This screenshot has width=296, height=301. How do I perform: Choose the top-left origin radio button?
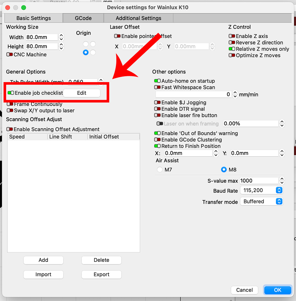(86, 44)
